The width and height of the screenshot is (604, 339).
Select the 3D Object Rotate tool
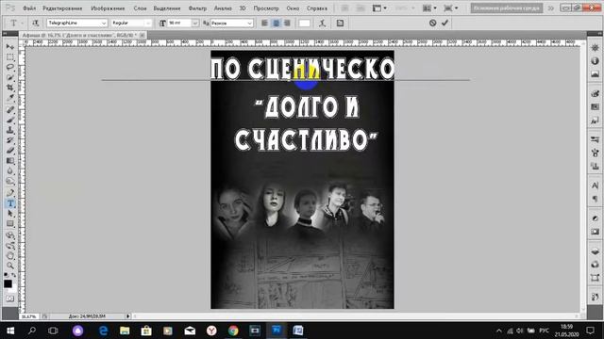tap(10, 235)
